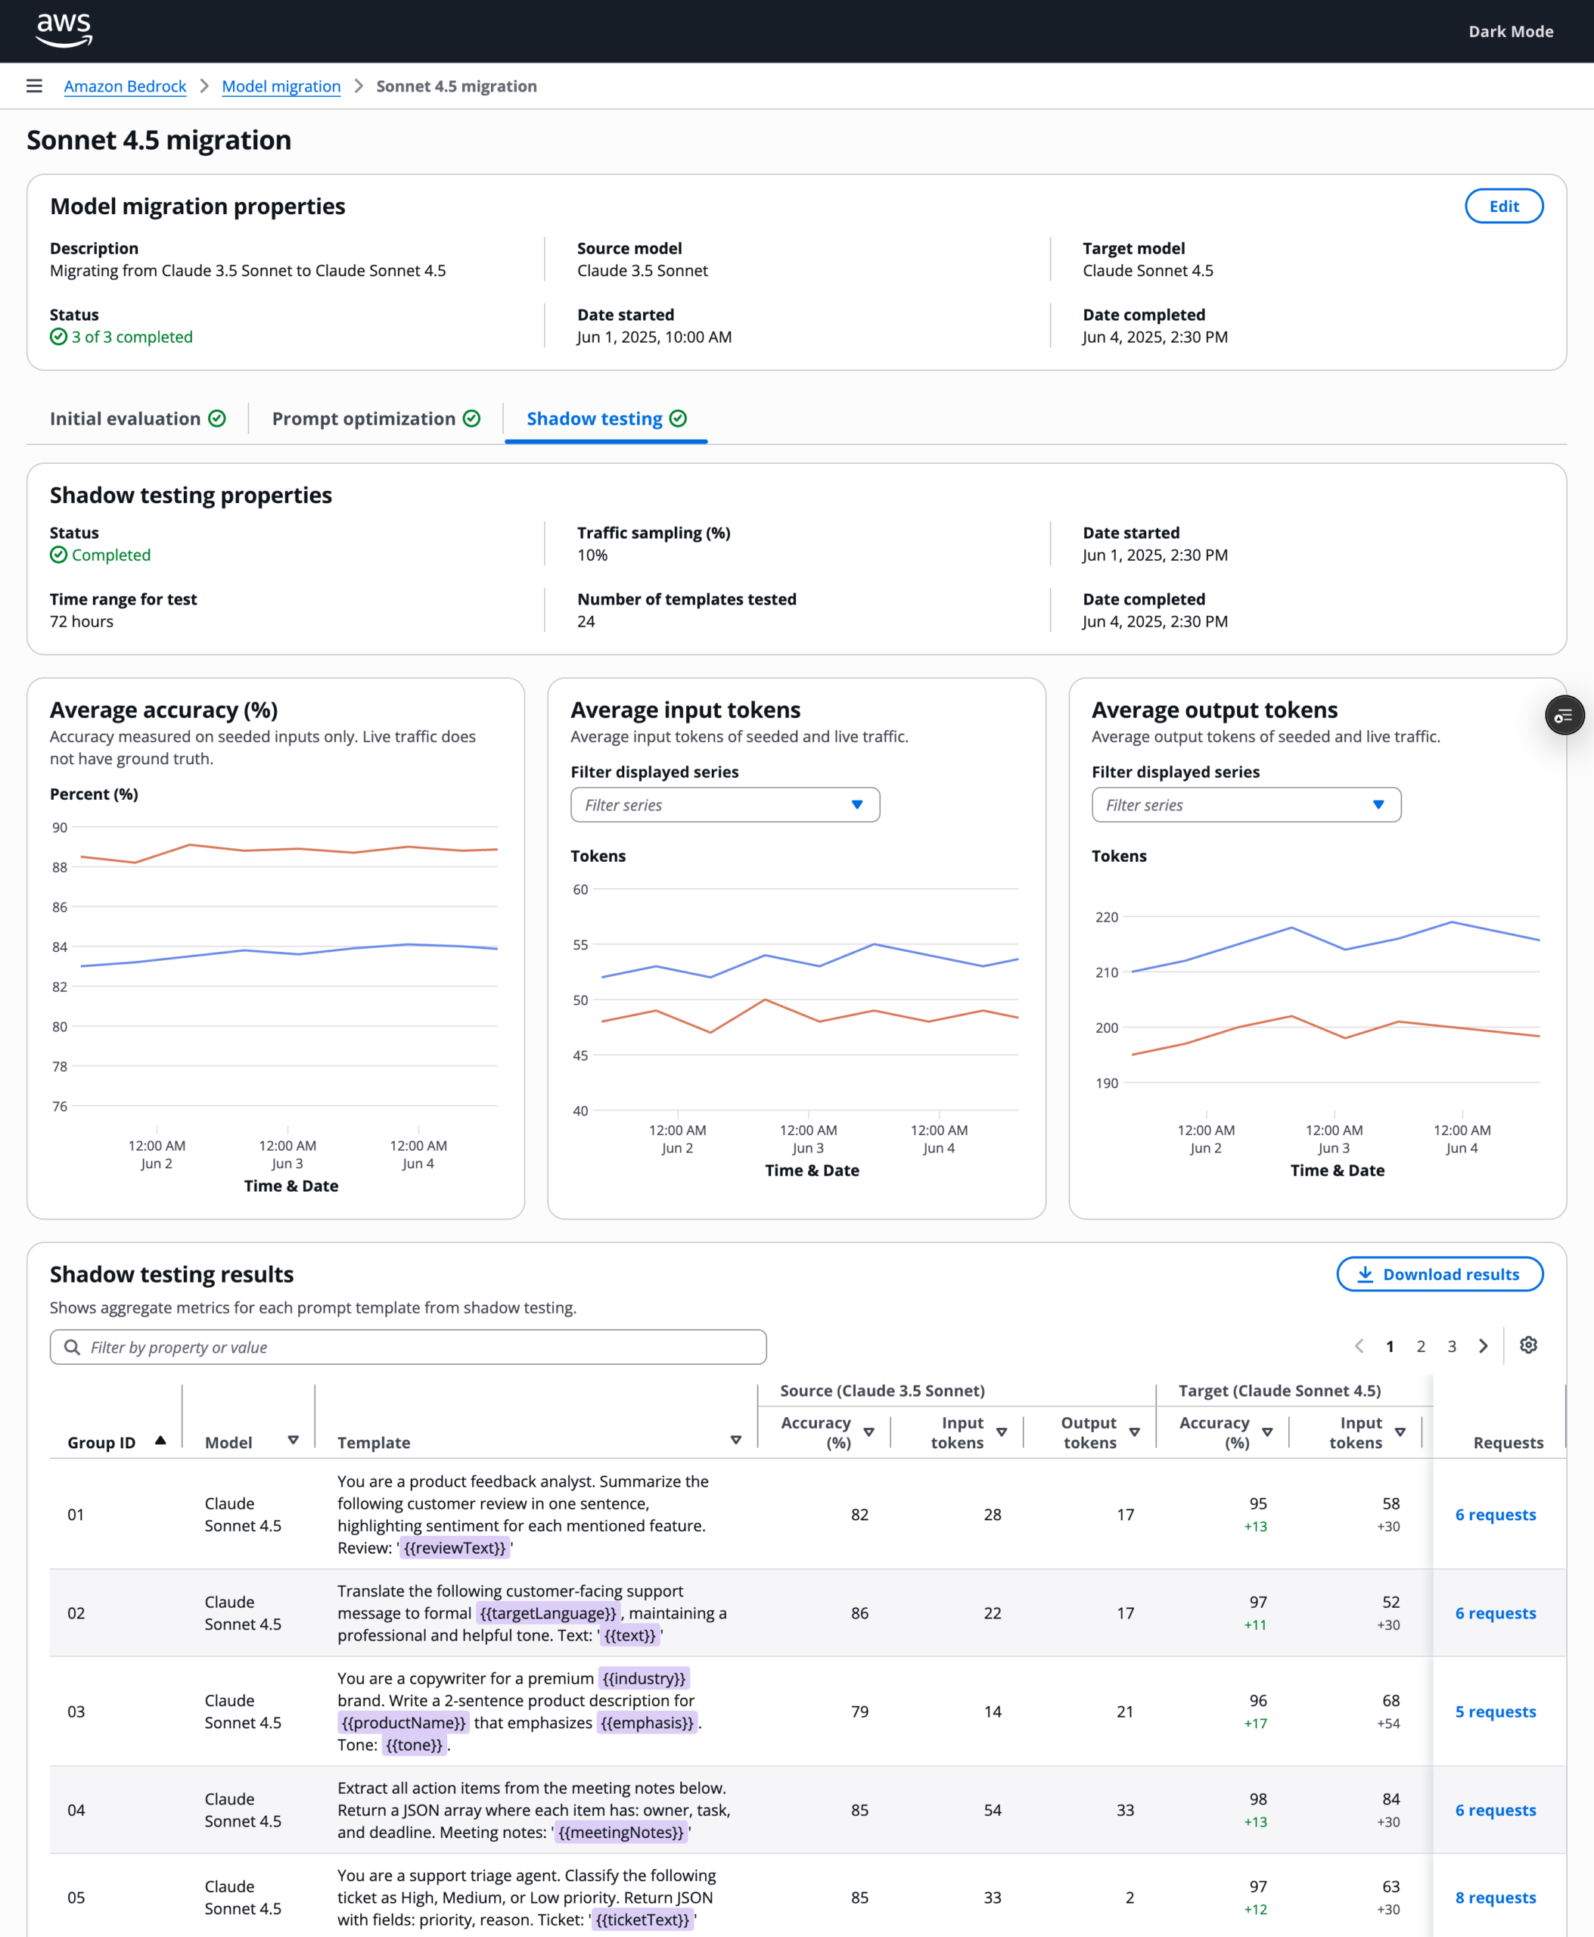Switch to Initial evaluation tab
Screen dimensions: 1594x1937
tap(138, 419)
